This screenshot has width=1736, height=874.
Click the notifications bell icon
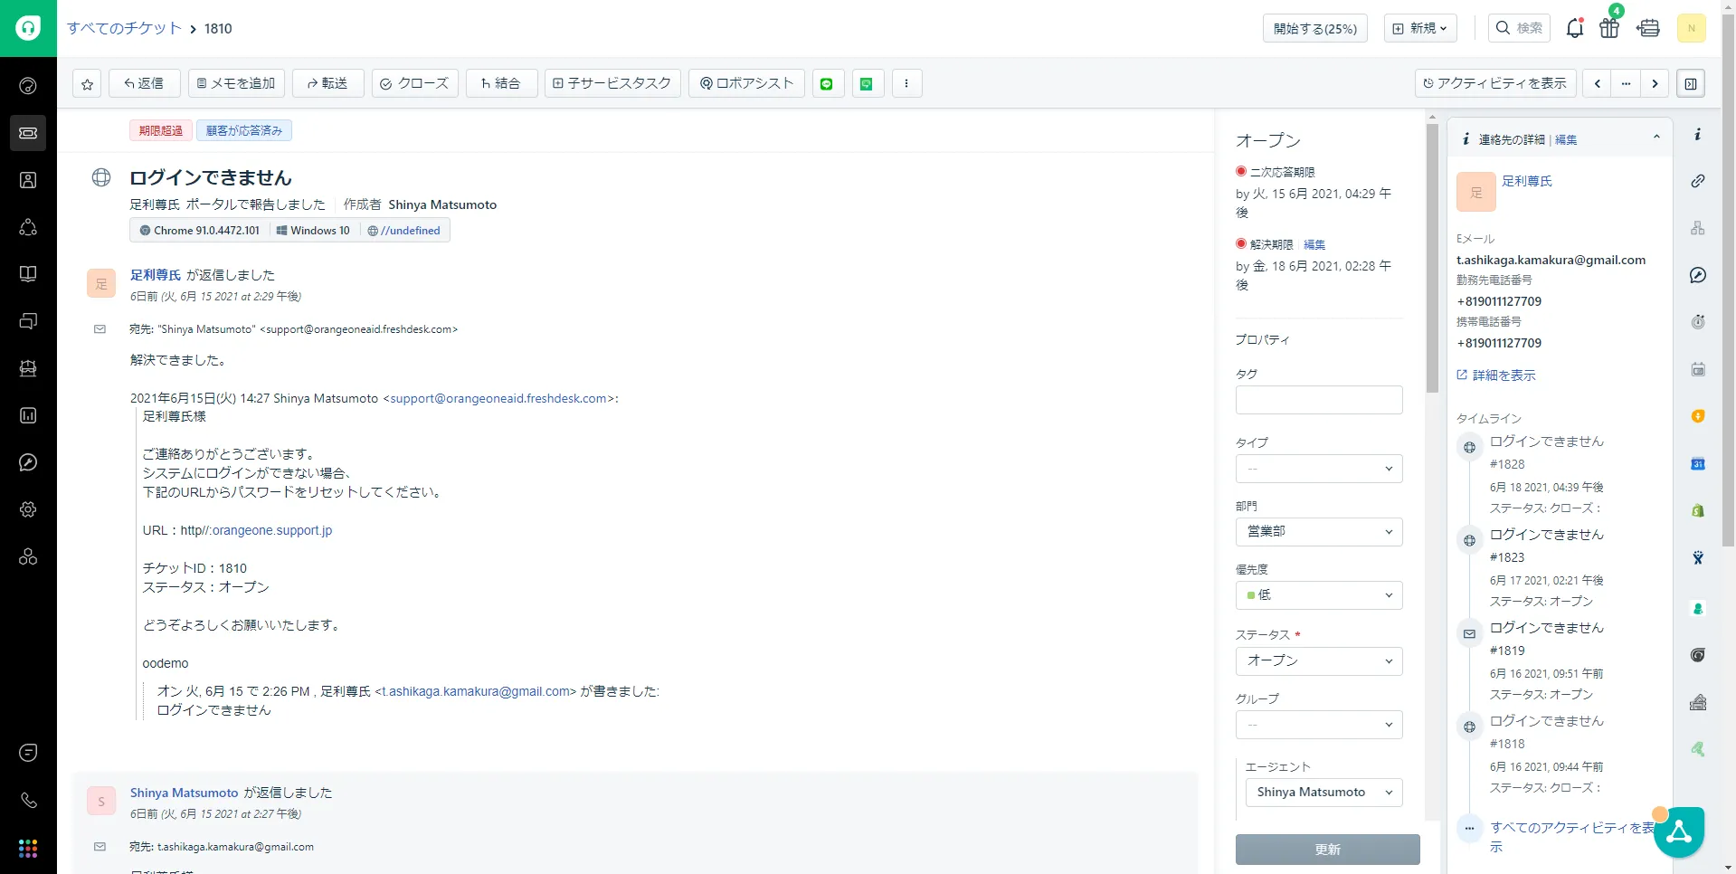point(1574,28)
